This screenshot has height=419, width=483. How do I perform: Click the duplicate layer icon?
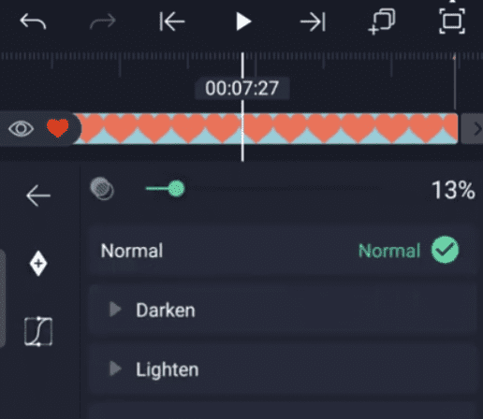click(x=382, y=22)
